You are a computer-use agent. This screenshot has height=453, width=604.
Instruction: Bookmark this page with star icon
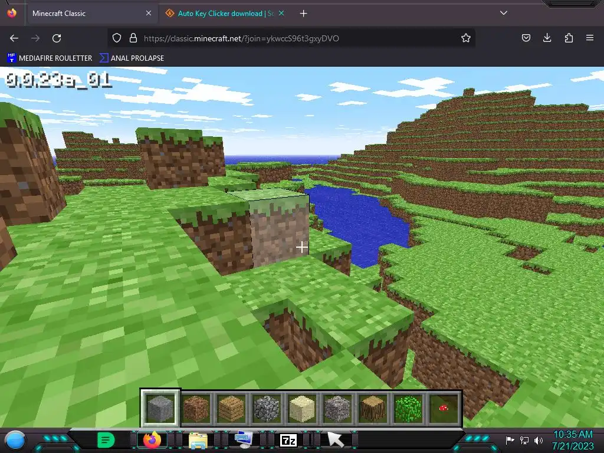466,38
